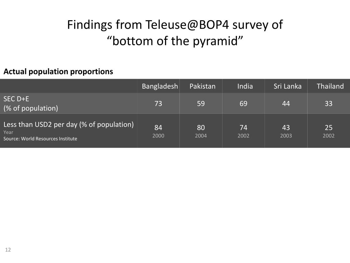
Task: Click the slide title "Findings from Teleuse@BOP4 survey"
Action: tap(175, 25)
